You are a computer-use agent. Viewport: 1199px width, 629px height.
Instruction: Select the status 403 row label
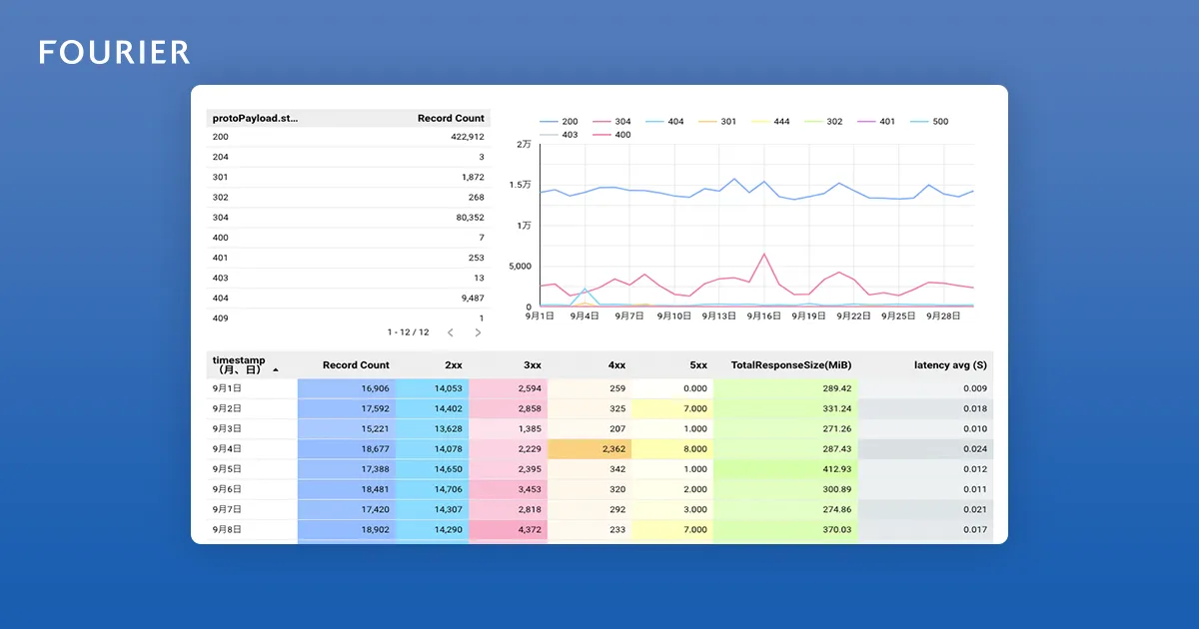point(221,278)
